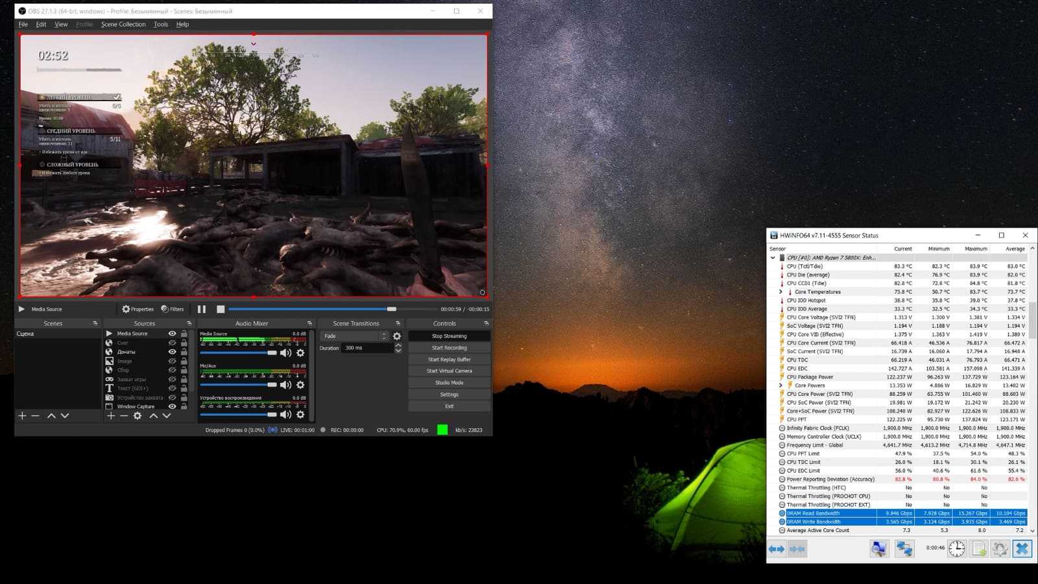Open HWiNFO sensor settings gear icon

tap(1000, 549)
